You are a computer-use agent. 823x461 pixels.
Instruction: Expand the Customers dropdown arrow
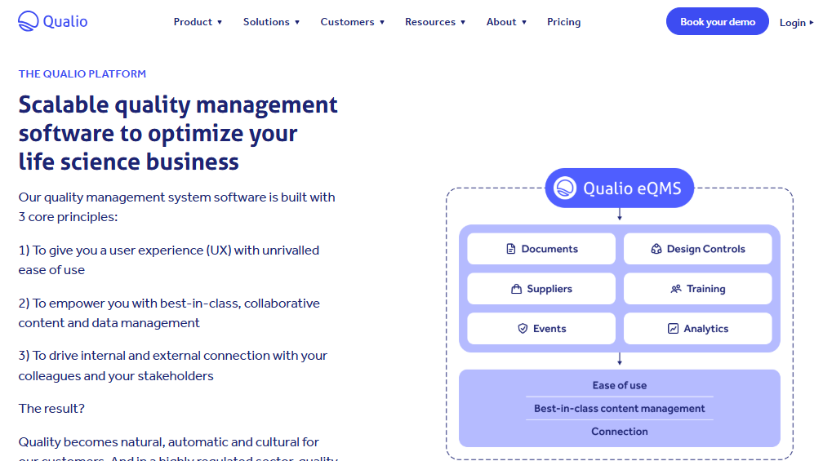382,22
